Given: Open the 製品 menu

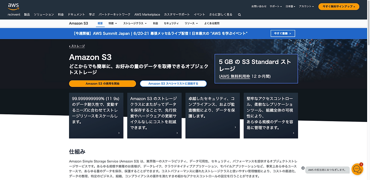Looking at the screenshot, I should click(27, 14).
